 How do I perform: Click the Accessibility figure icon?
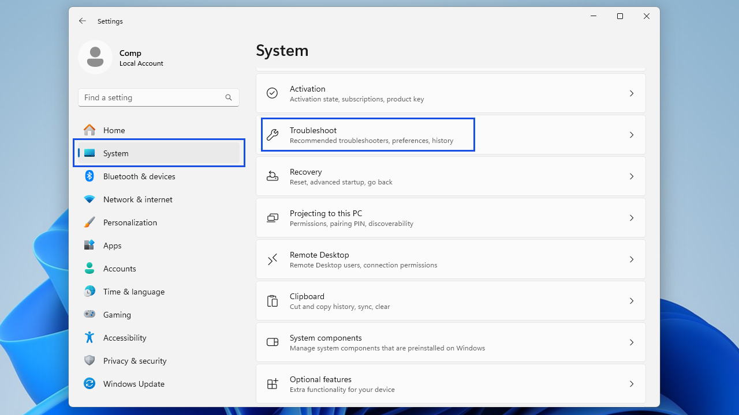point(89,338)
